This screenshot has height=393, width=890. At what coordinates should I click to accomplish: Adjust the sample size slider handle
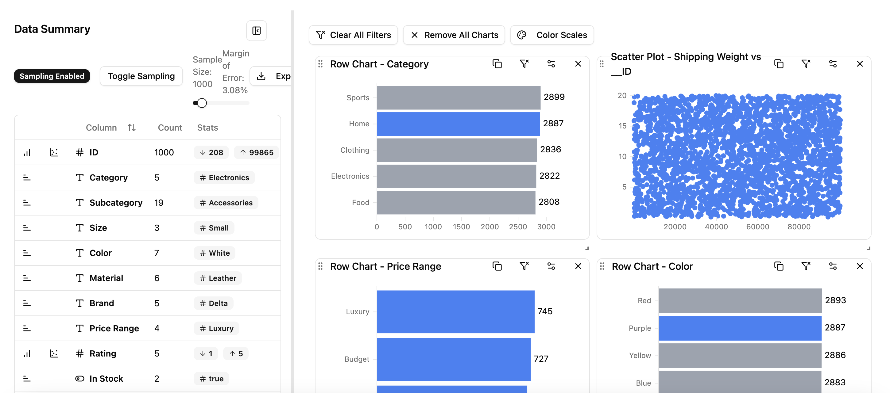(202, 103)
